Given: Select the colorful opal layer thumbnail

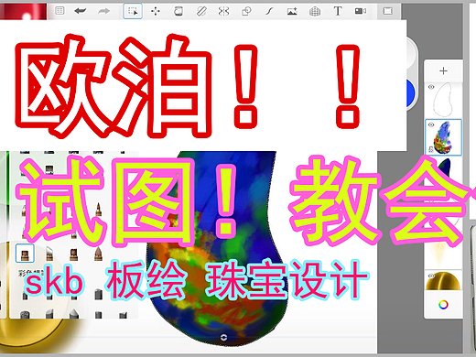Looking at the screenshot, I should coord(443,137).
